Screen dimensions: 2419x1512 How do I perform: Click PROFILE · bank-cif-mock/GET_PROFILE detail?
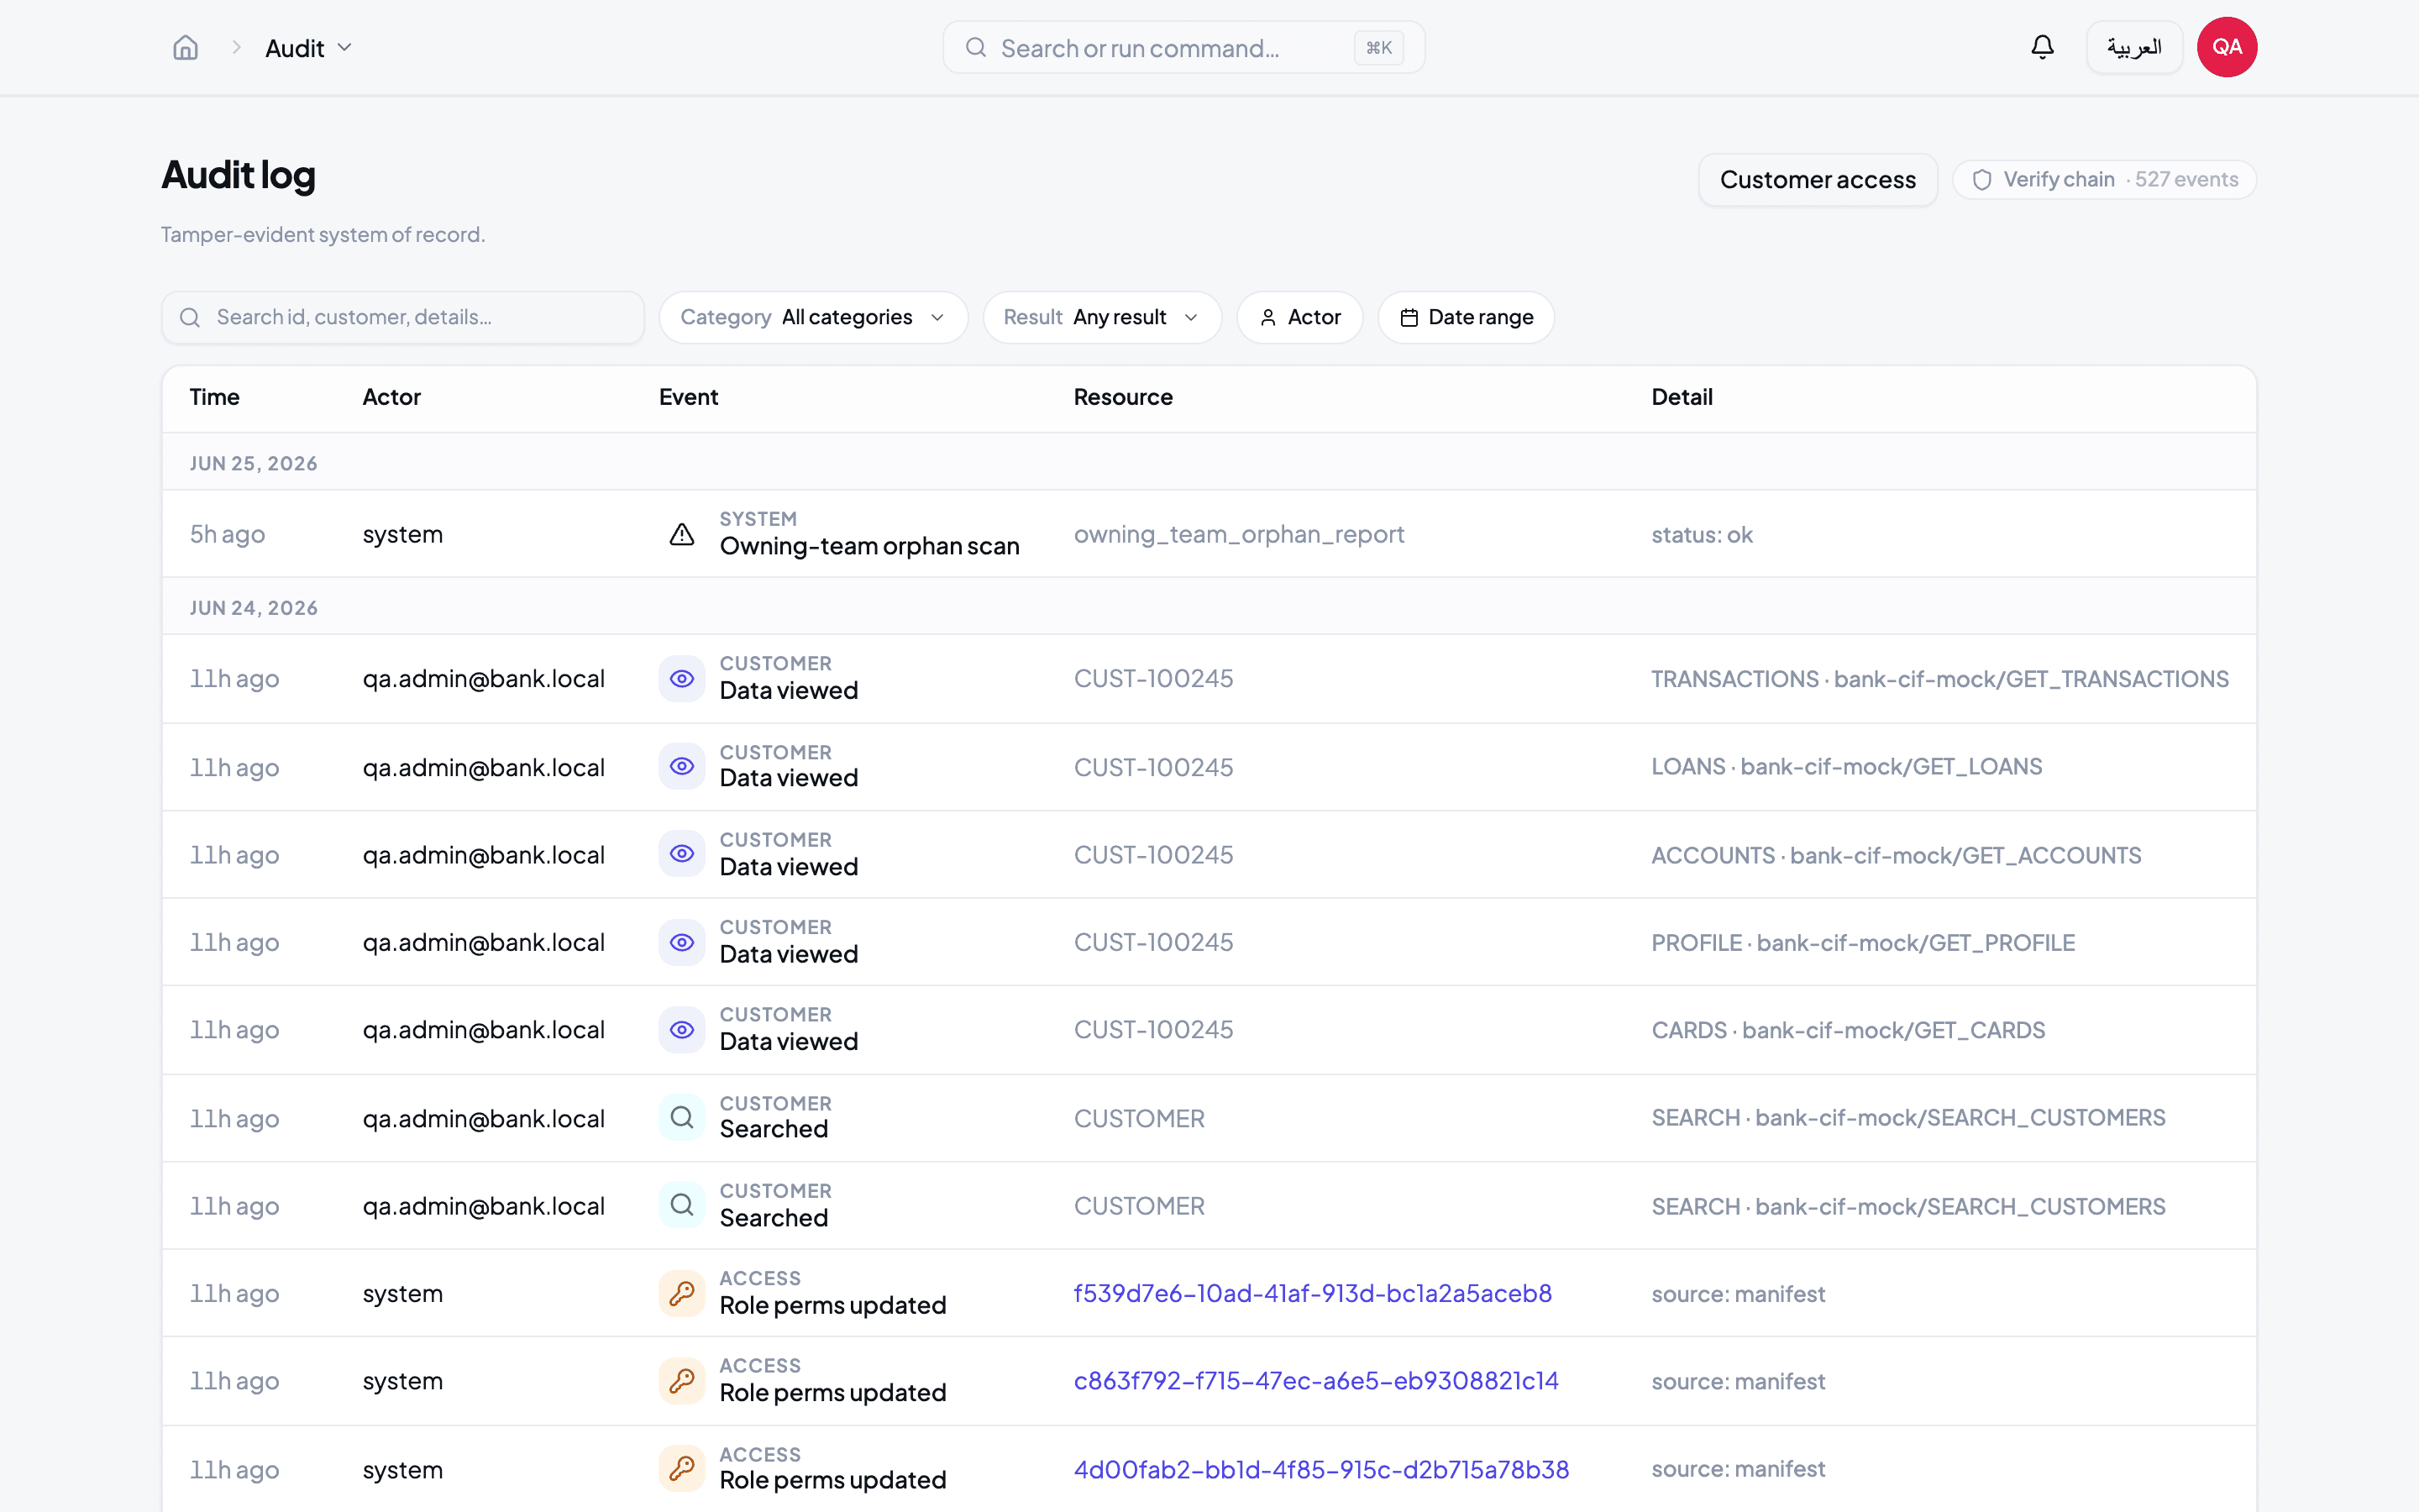(x=1863, y=942)
